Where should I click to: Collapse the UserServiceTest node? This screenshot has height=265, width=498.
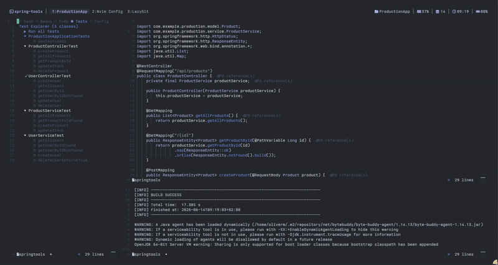25,135
